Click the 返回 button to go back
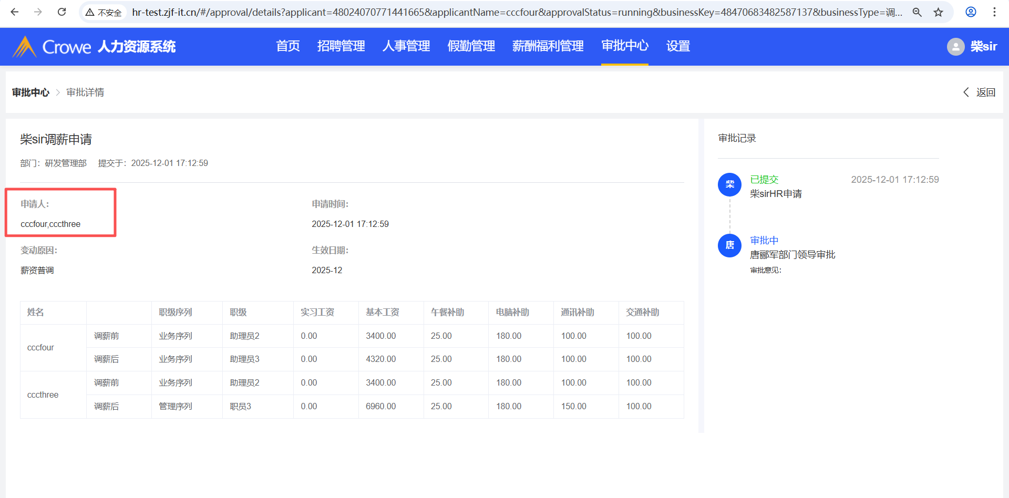The image size is (1009, 498). pyautogui.click(x=980, y=92)
